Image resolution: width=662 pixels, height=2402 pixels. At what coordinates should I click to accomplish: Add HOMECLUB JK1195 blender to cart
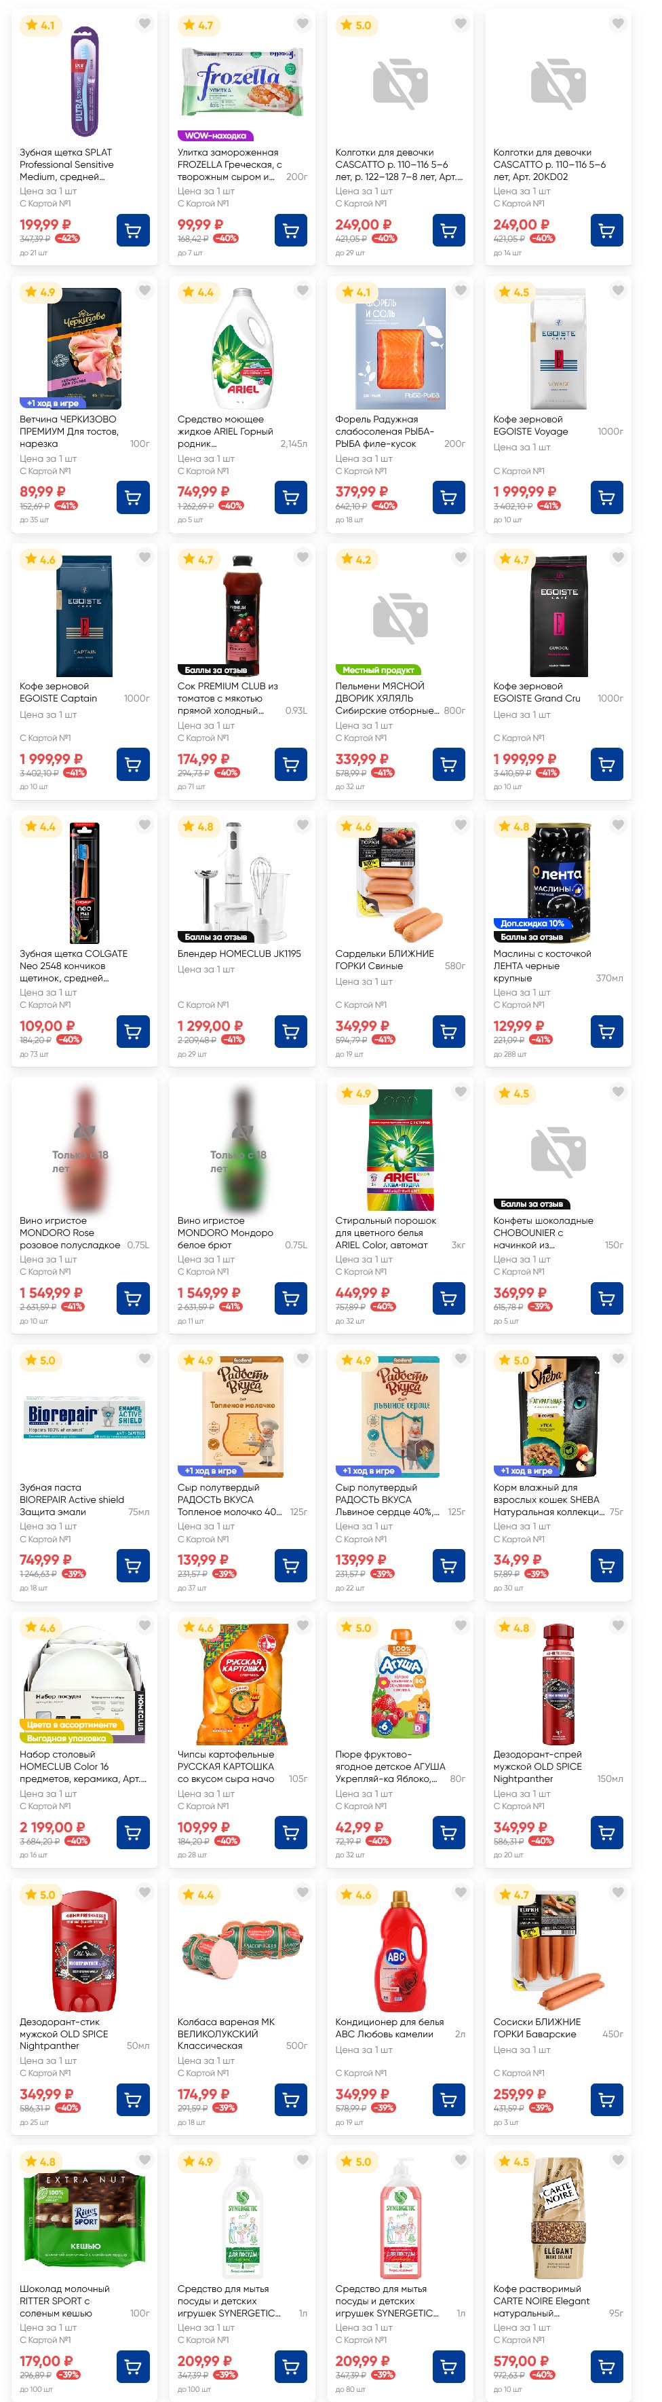pos(290,1032)
